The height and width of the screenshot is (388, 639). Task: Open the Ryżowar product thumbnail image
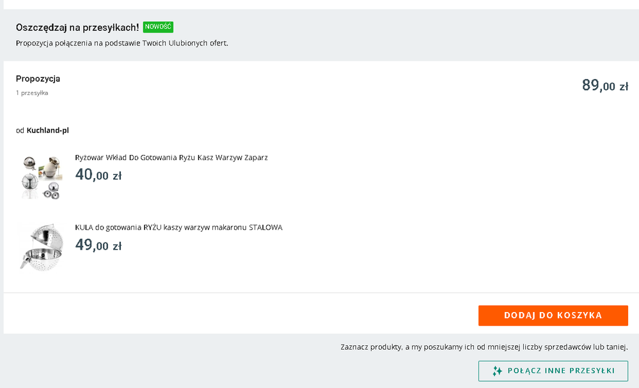tap(40, 176)
